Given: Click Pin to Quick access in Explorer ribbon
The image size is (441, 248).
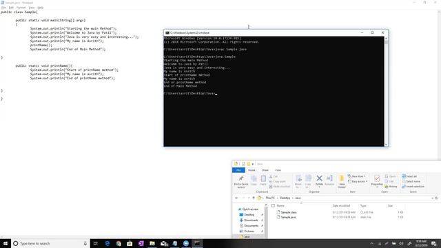Looking at the screenshot, I should tap(241, 182).
